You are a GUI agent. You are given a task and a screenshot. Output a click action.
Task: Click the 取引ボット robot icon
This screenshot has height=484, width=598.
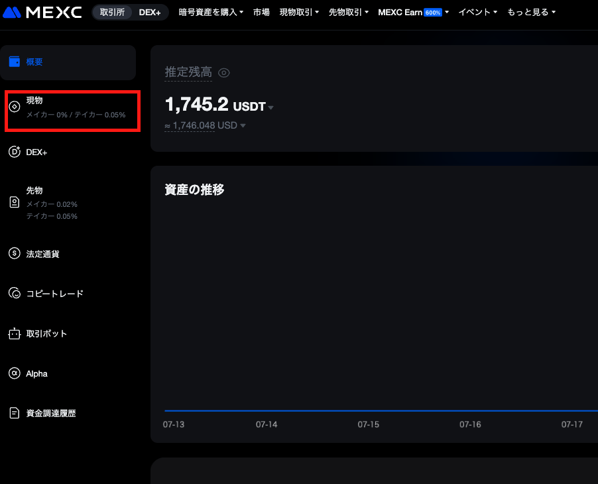[15, 333]
